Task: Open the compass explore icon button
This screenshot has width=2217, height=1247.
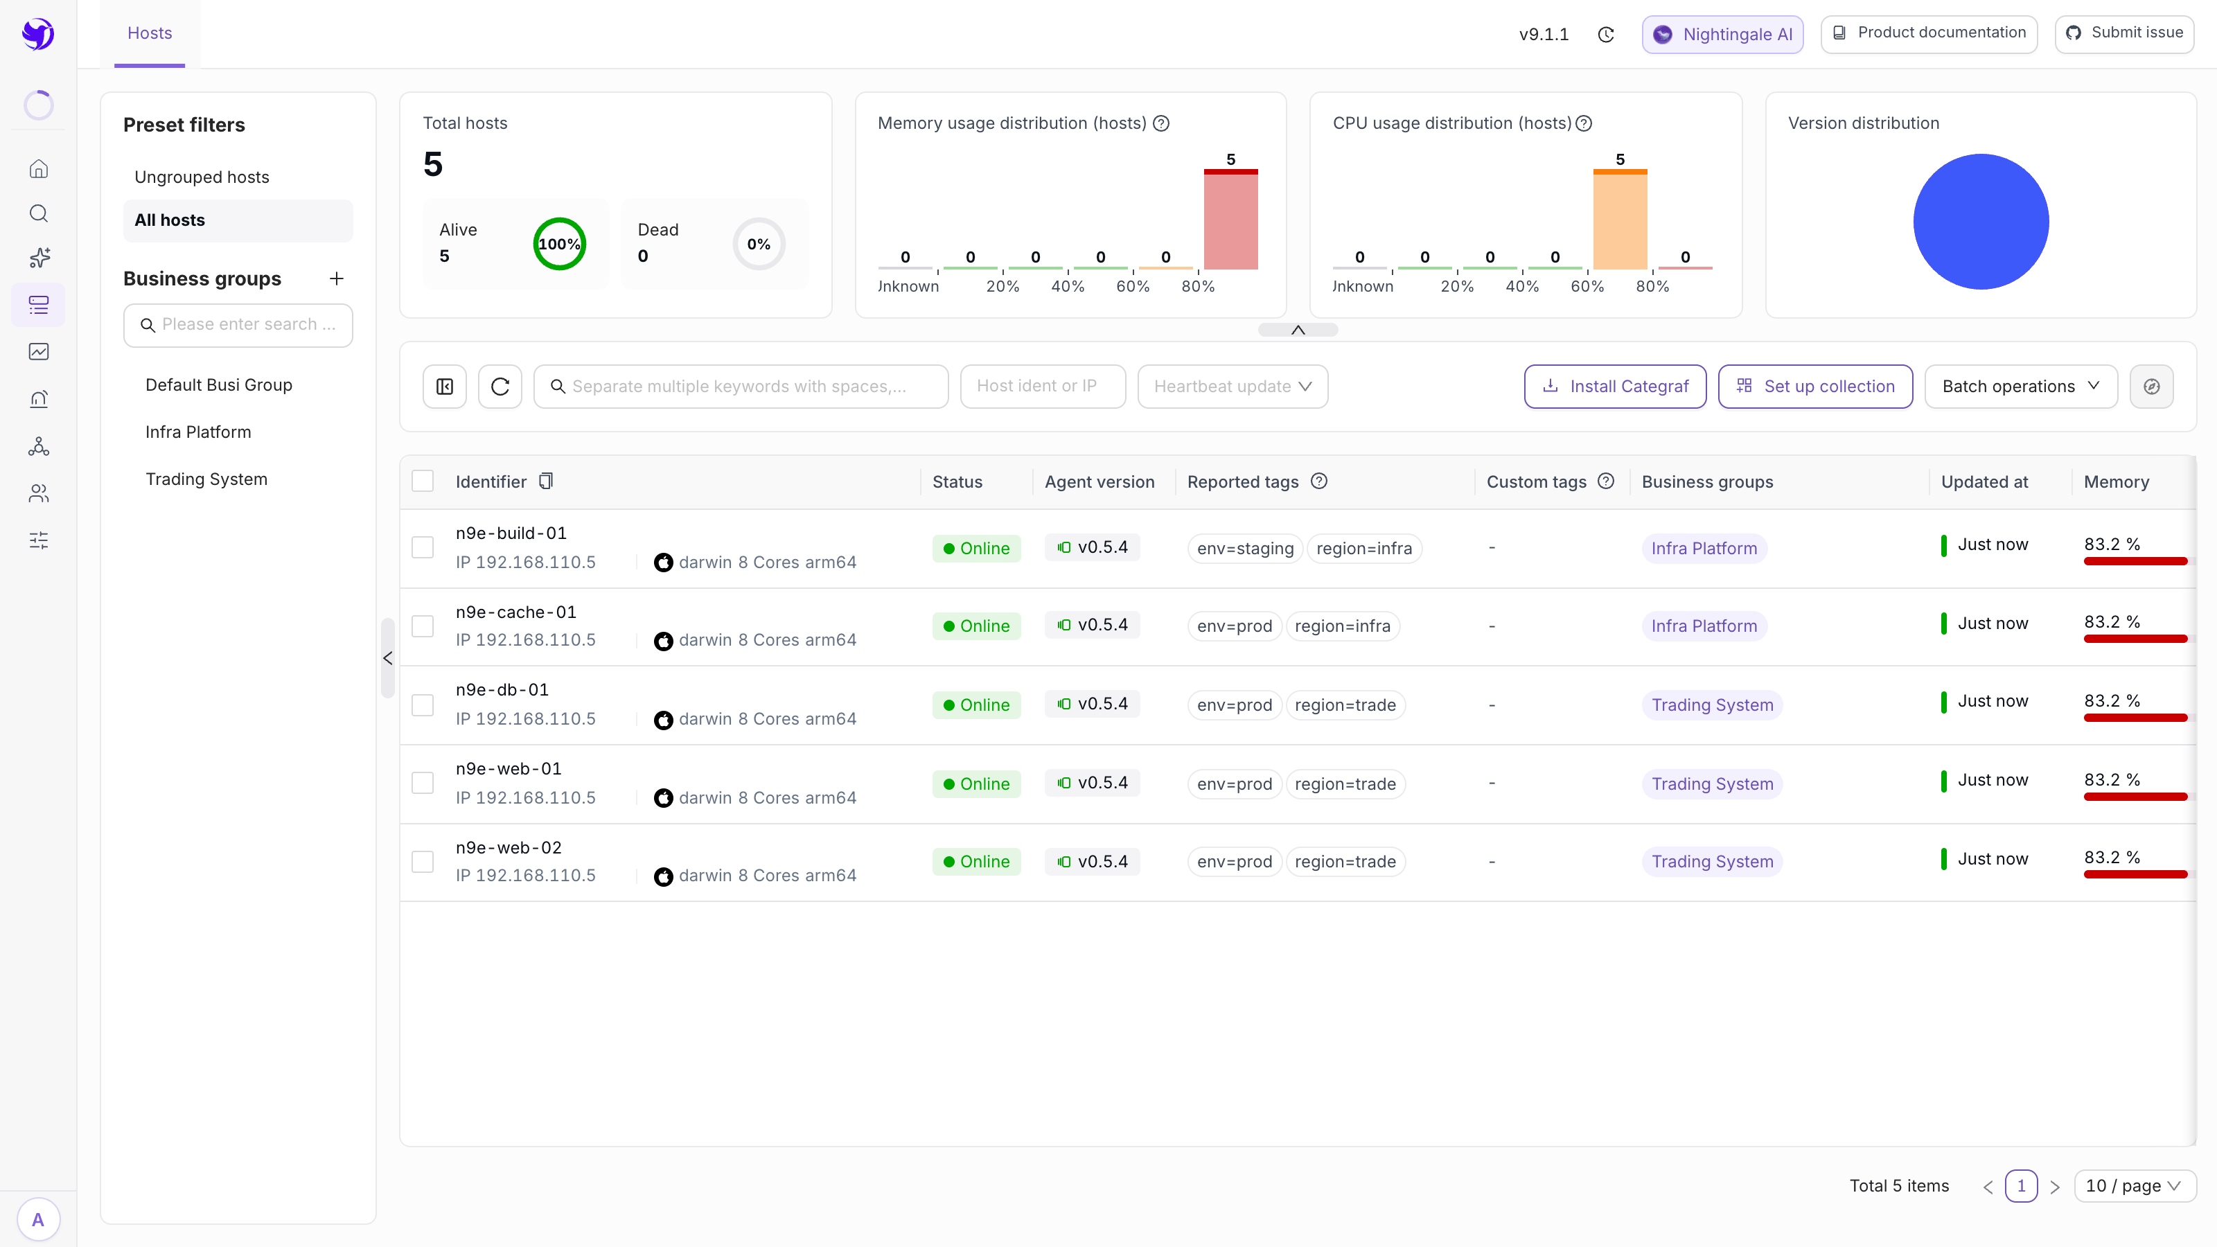Action: pos(2152,387)
